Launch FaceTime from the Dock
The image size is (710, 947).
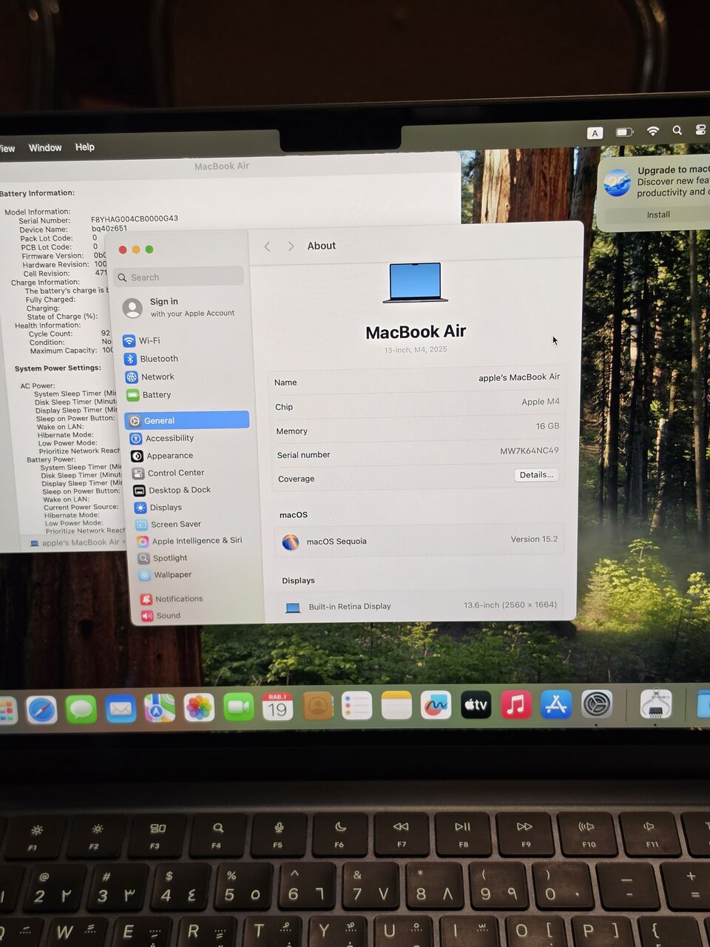click(238, 707)
